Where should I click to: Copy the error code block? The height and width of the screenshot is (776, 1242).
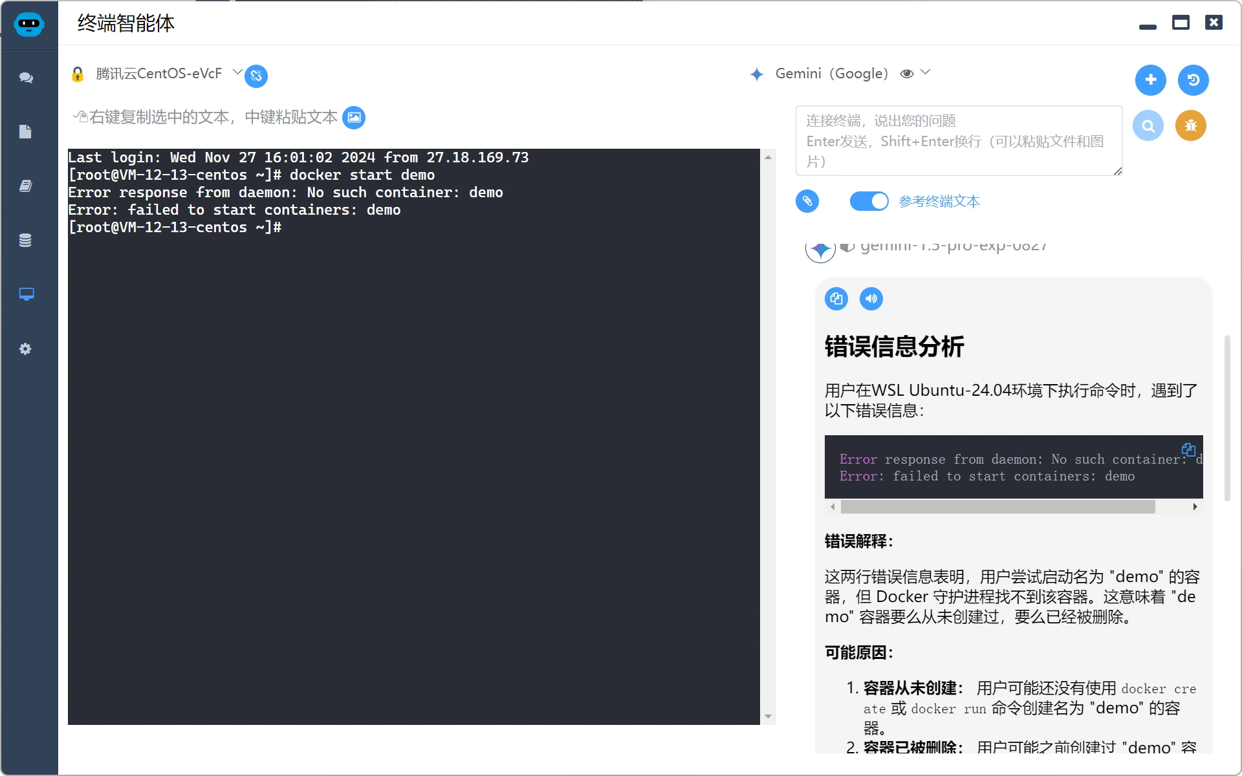[1188, 449]
